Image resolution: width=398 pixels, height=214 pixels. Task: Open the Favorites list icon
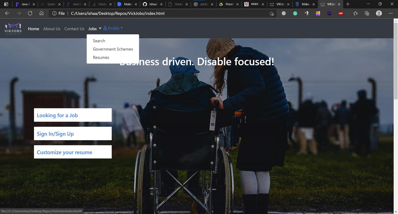coord(355,13)
